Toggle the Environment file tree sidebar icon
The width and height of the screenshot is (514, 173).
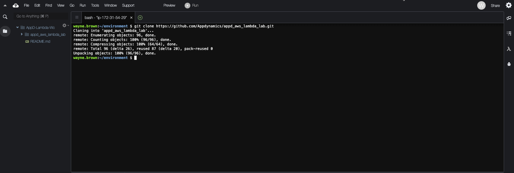point(5,31)
